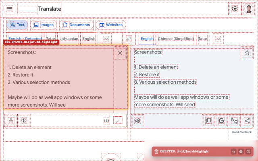Open Translate settings gear in header

(x=235, y=8)
